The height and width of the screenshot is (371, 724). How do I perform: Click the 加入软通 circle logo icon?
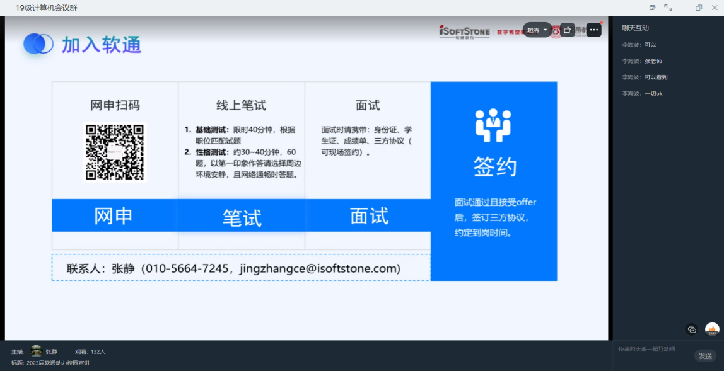(38, 44)
